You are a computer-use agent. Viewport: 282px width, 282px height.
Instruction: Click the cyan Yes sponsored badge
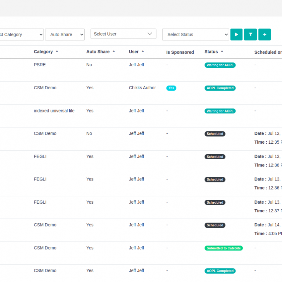click(x=171, y=88)
